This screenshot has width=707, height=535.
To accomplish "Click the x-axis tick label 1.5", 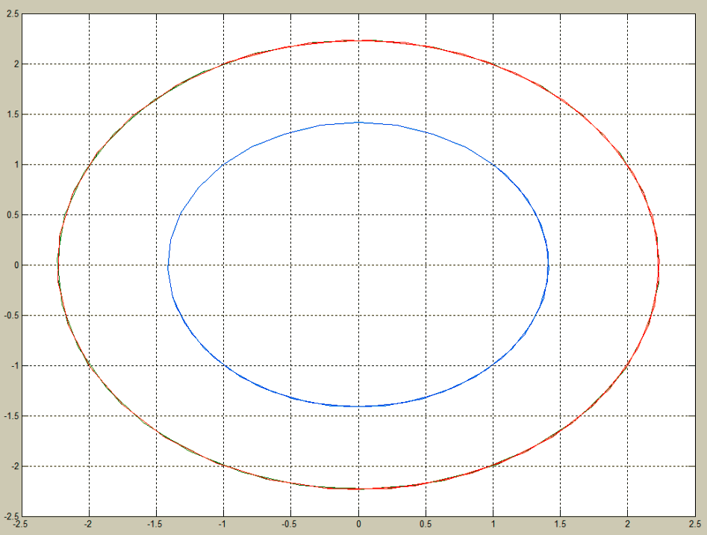I will pos(560,525).
